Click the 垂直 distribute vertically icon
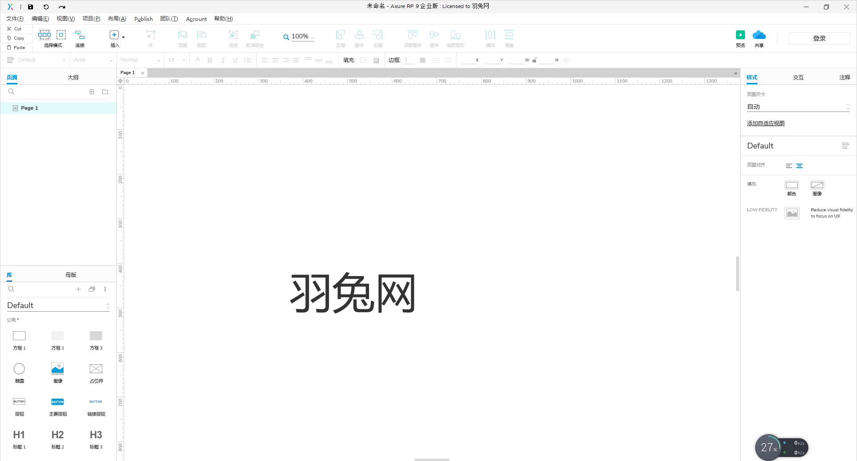 509,35
